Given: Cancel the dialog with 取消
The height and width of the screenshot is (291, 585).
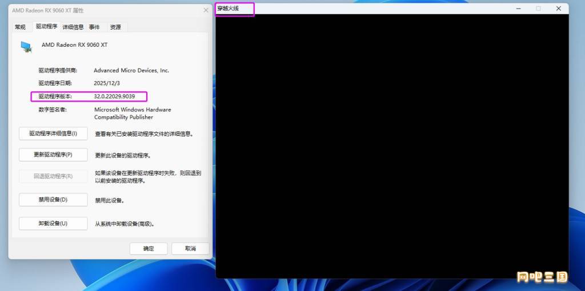Looking at the screenshot, I should (190, 249).
